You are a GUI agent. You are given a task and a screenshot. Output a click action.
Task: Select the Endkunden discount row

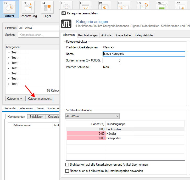pos(125,129)
